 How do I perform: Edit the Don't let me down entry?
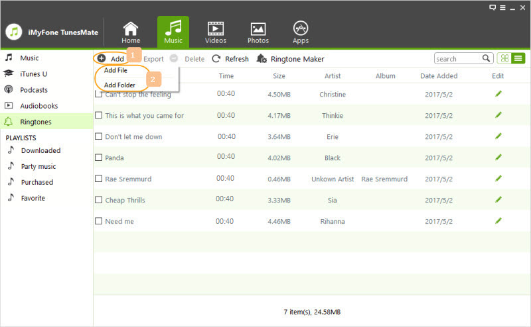point(498,136)
